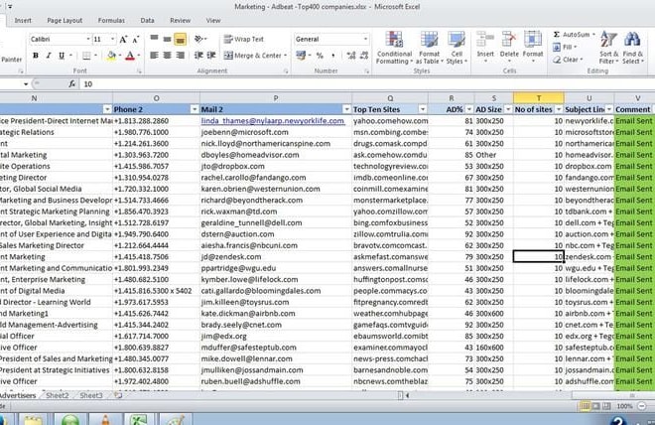
Task: Click the insert function fx icon
Action: 72,84
